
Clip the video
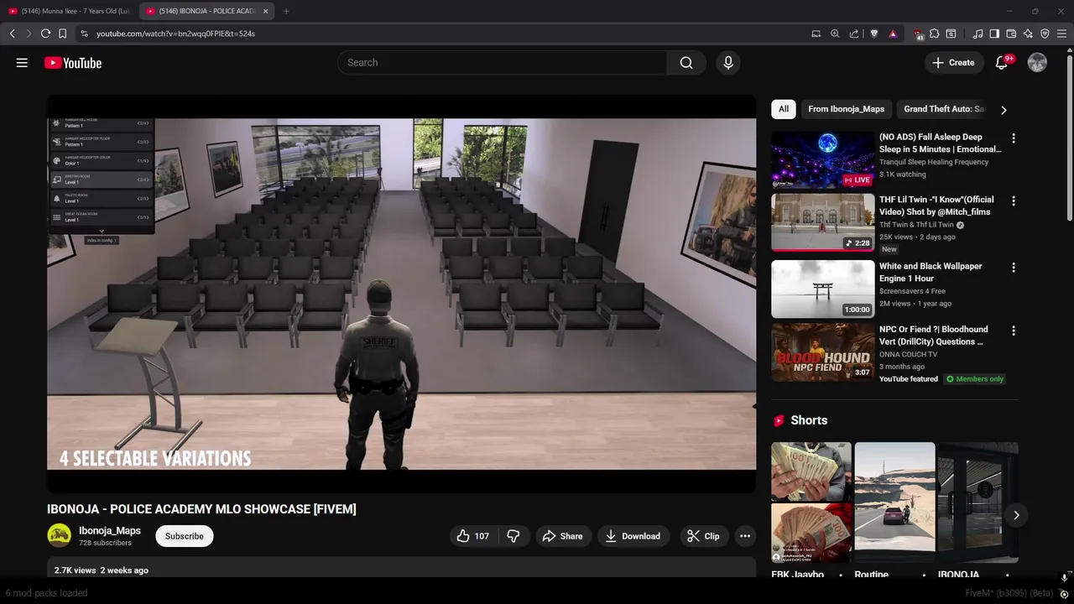coord(703,536)
